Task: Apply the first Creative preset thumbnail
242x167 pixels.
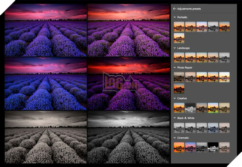Action: coord(179,108)
